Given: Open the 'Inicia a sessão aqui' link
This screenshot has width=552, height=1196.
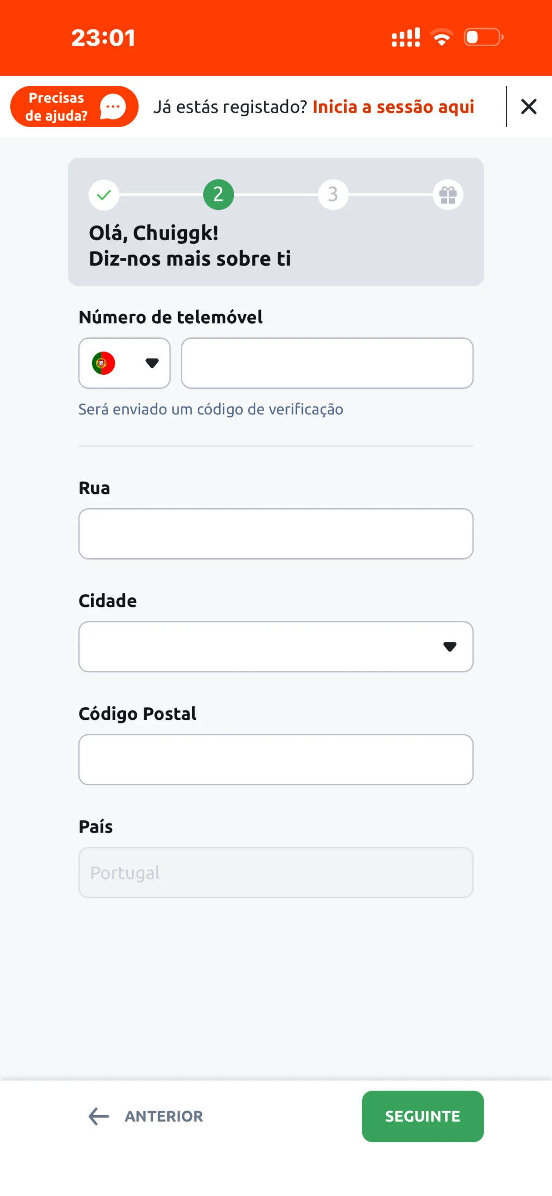Looking at the screenshot, I should pyautogui.click(x=393, y=107).
